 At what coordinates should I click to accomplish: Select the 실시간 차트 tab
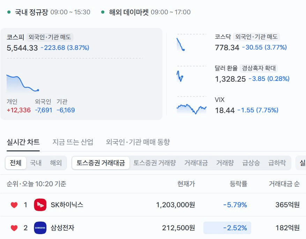point(23,142)
